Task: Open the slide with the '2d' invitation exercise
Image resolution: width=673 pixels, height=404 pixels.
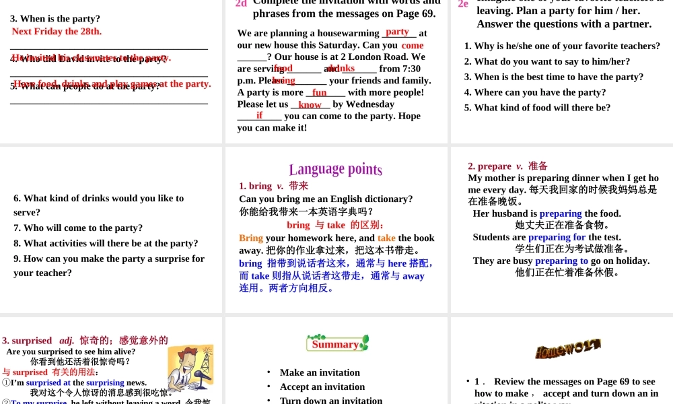Action: pyautogui.click(x=336, y=71)
